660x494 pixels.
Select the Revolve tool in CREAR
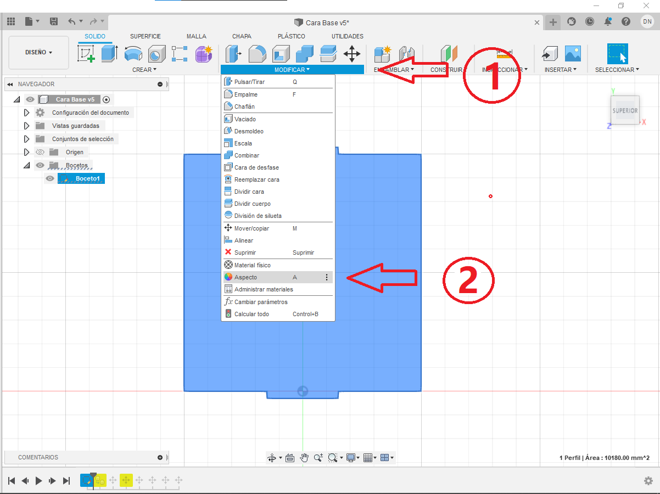[133, 54]
